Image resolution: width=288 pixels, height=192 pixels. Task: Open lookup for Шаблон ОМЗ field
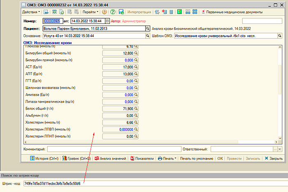point(280,36)
